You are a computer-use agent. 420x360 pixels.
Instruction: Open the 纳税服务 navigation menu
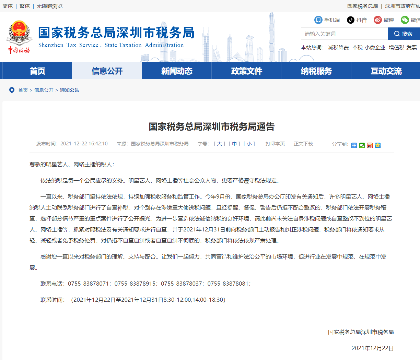pyautogui.click(x=316, y=71)
